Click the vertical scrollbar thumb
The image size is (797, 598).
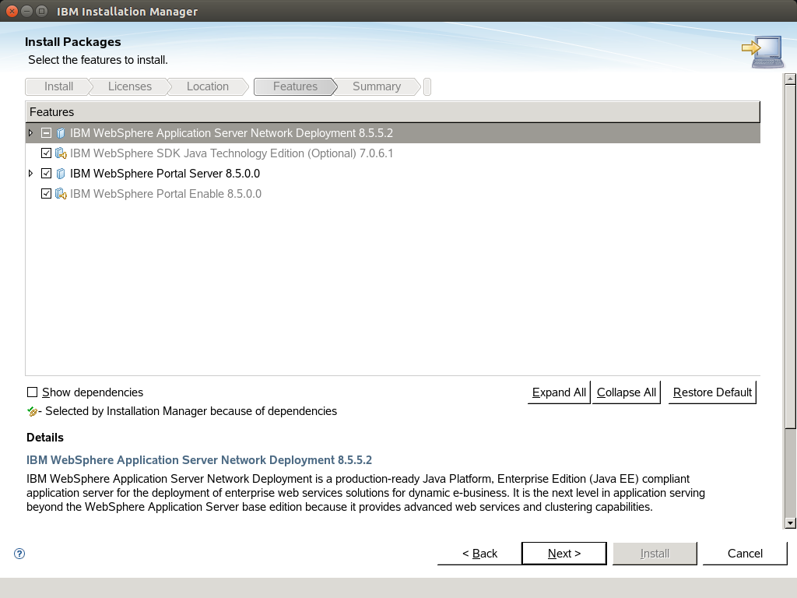(x=790, y=257)
